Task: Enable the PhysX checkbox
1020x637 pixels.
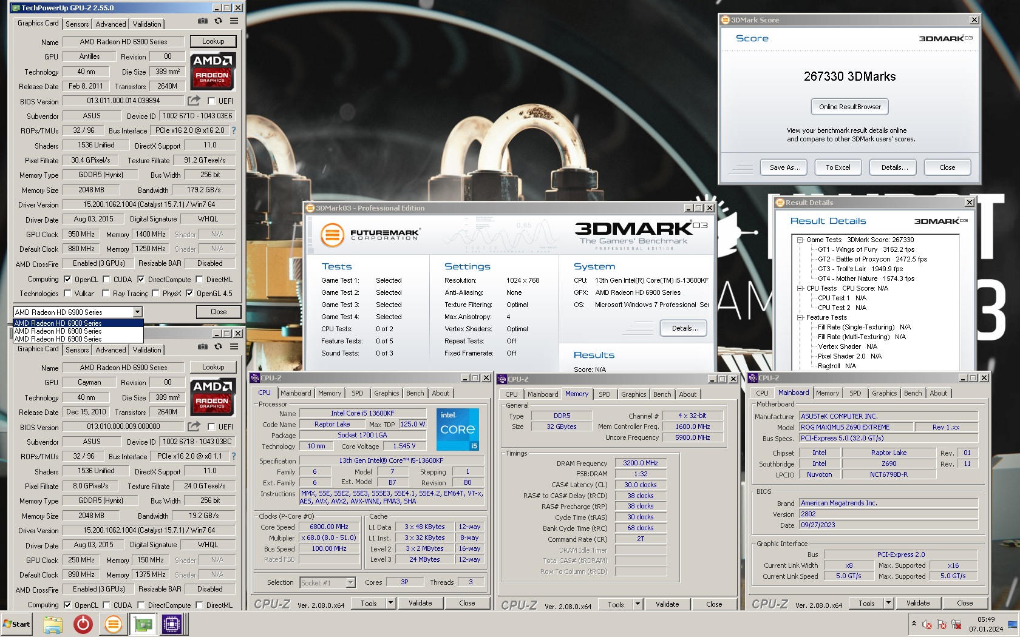Action: 155,294
